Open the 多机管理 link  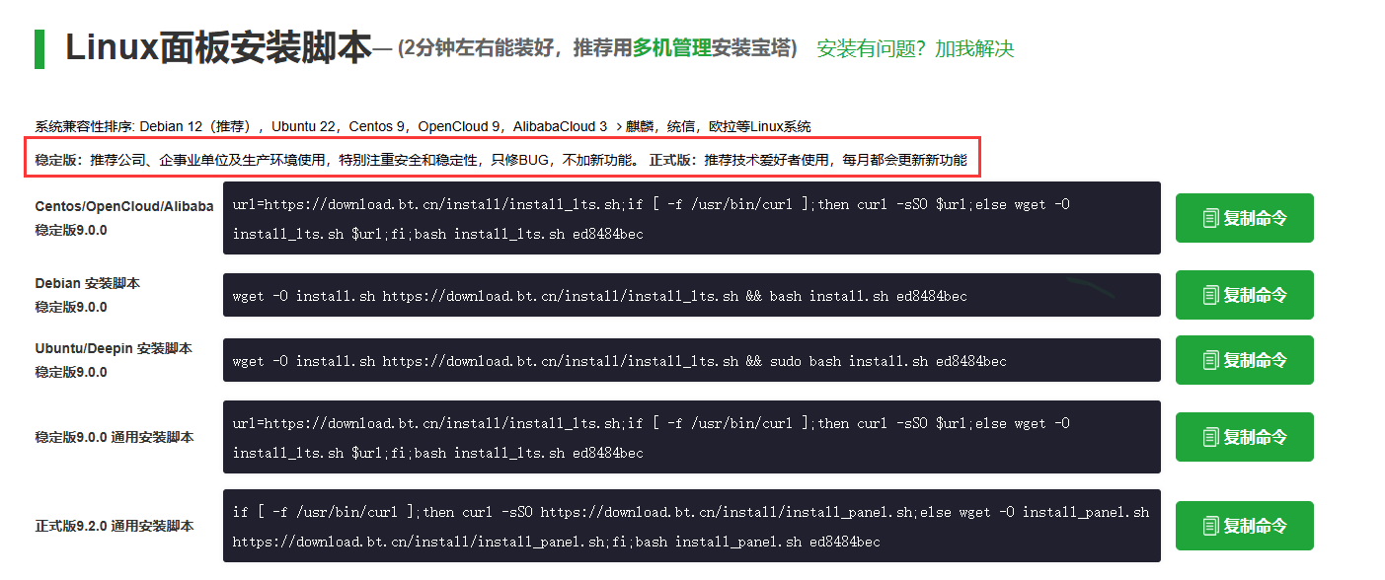point(672,48)
